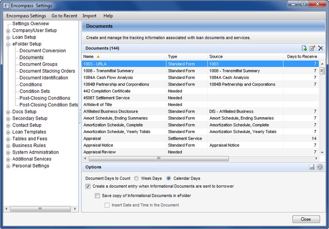Select the 442 Completion Certificate row
The image size is (329, 229).
tap(200, 91)
